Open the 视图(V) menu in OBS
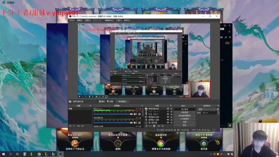This screenshot has height=157, width=279. tap(88, 20)
